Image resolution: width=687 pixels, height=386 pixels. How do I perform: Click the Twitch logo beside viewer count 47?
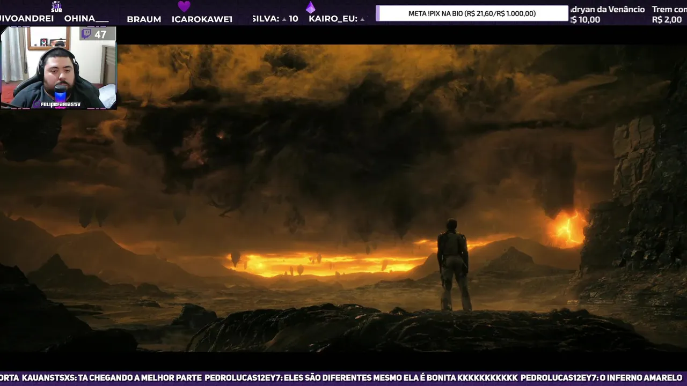(86, 34)
